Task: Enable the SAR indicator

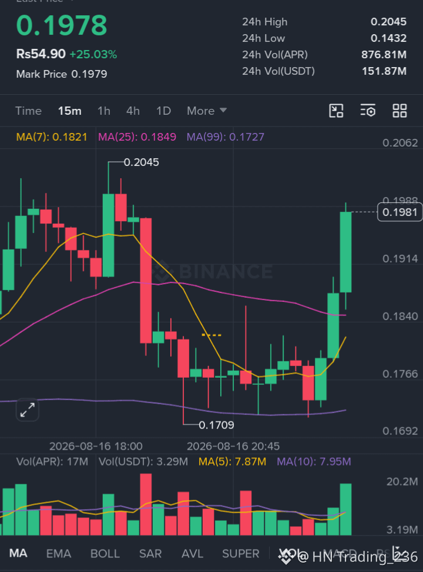Action: [150, 554]
